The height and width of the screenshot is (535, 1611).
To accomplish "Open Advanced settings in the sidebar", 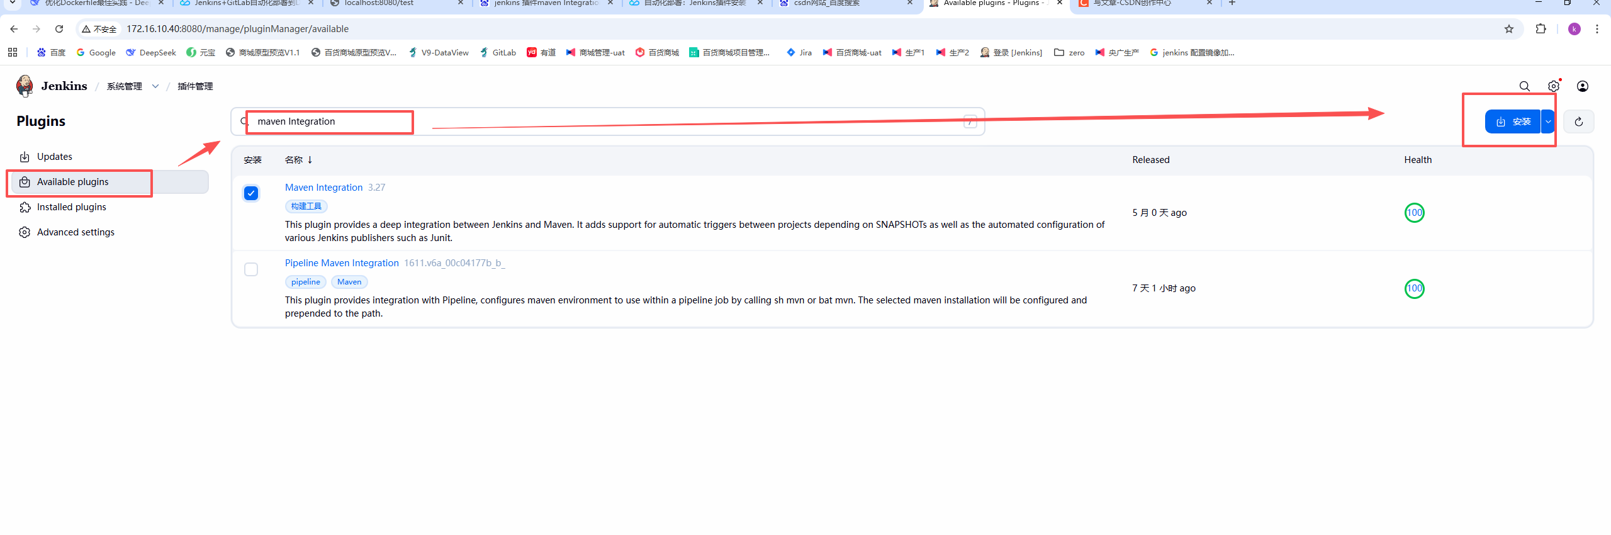I will pyautogui.click(x=76, y=232).
